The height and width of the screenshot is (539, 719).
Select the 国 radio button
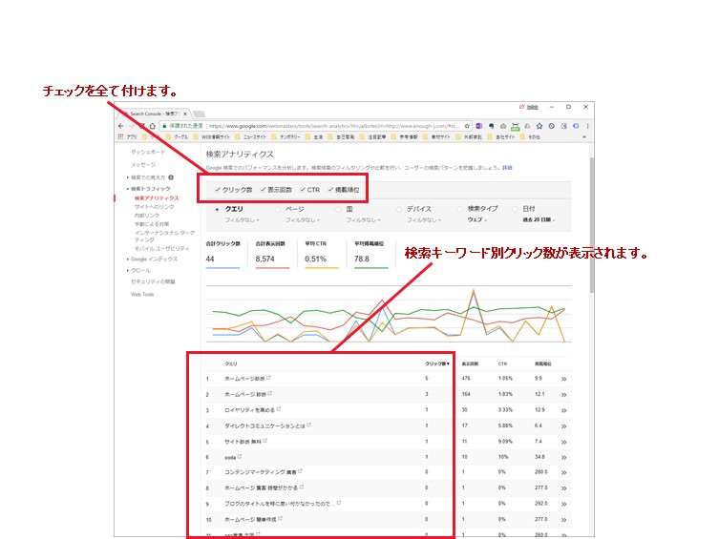[x=338, y=209]
